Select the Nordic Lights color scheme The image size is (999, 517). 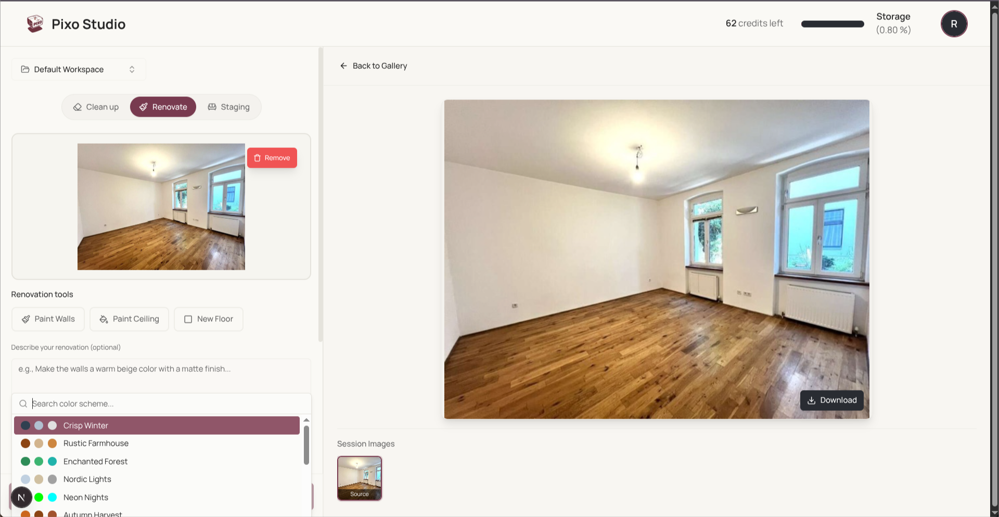[x=87, y=479]
